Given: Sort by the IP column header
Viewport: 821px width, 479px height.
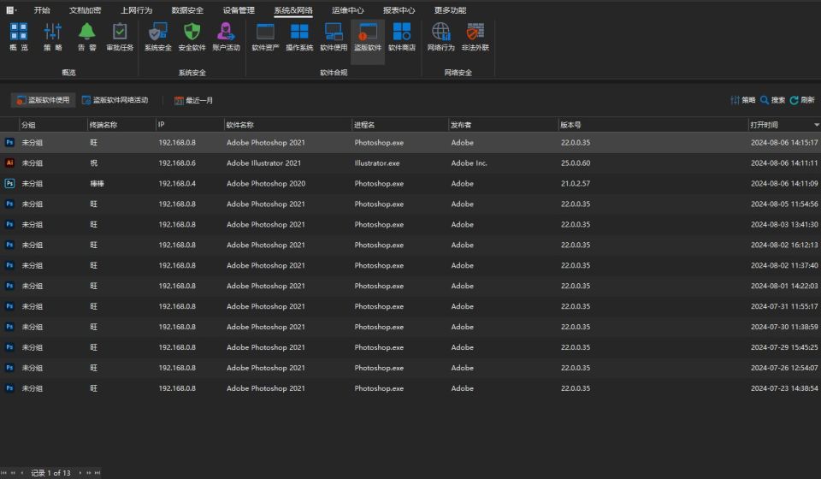Looking at the screenshot, I should 190,125.
